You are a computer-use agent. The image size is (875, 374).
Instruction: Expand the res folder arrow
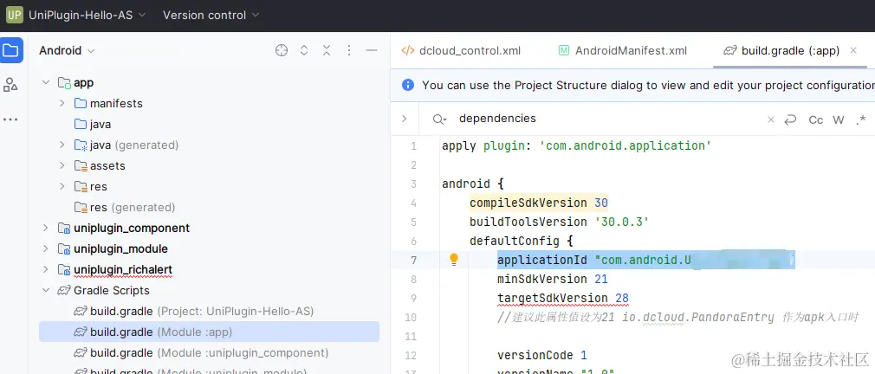click(62, 187)
